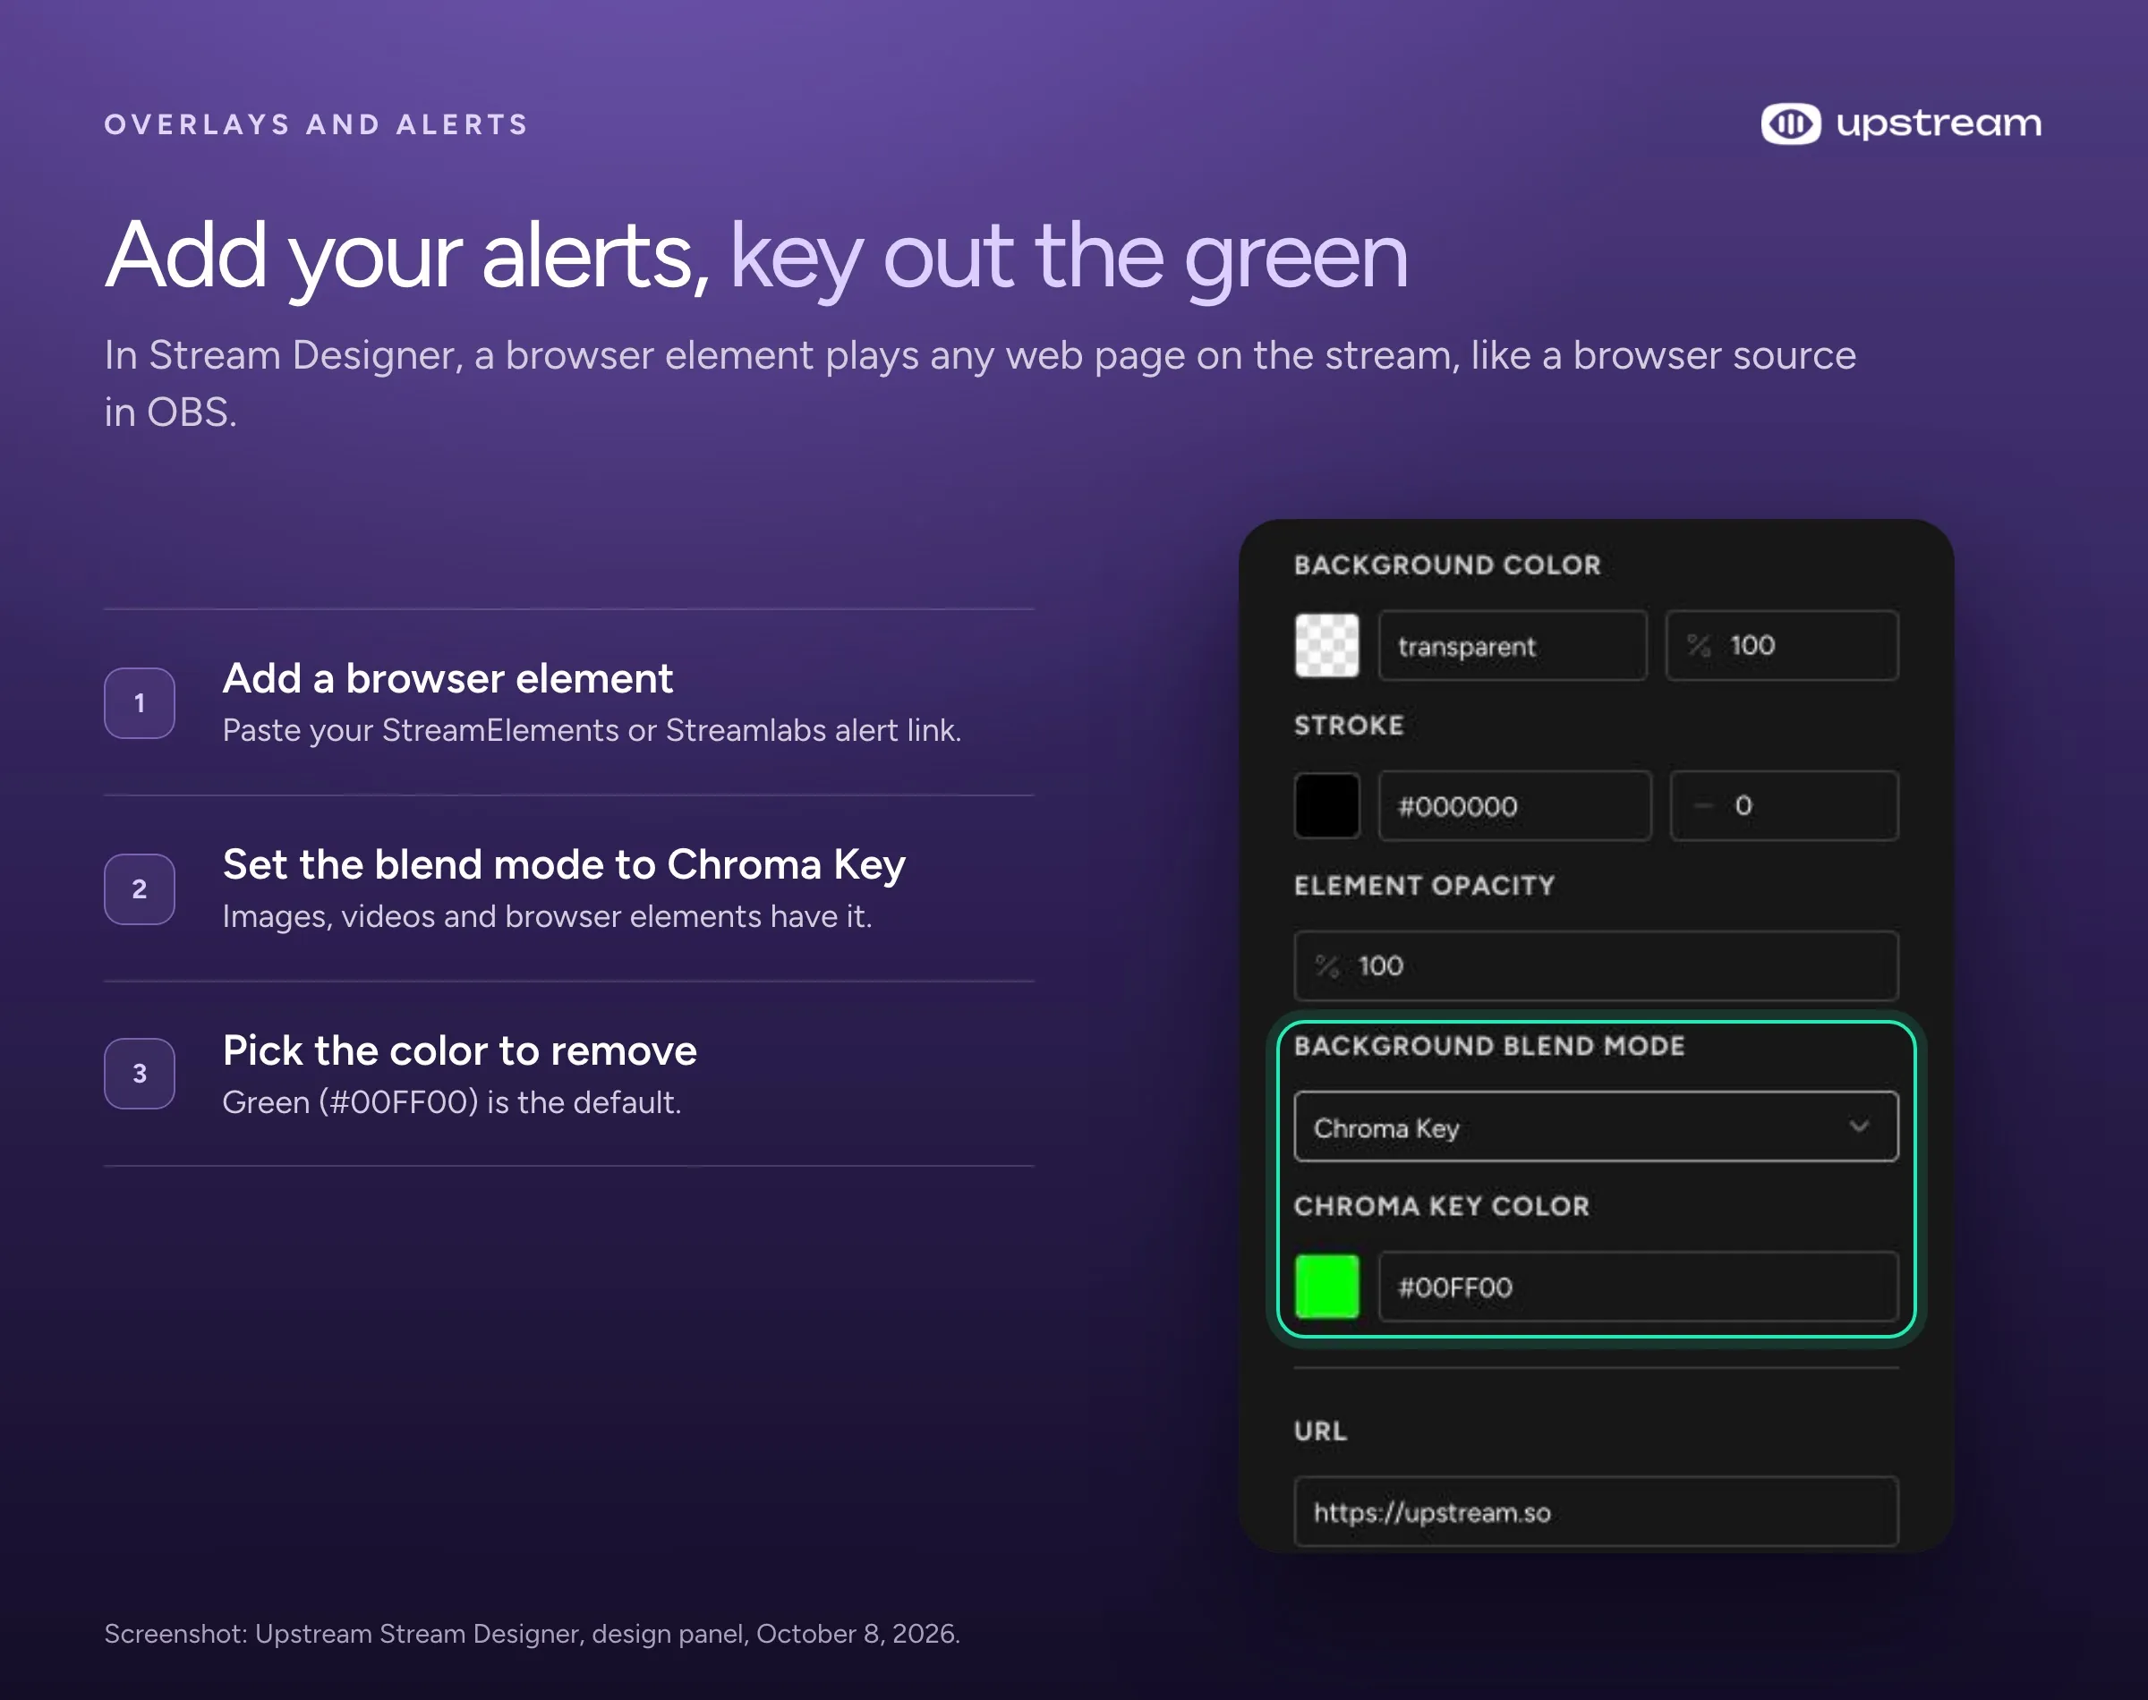Click the background color opacity field showing 100
Screen dimensions: 2148x1700
(x=1781, y=646)
